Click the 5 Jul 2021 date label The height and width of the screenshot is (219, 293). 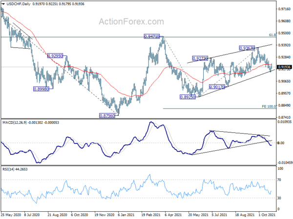pos(219,215)
